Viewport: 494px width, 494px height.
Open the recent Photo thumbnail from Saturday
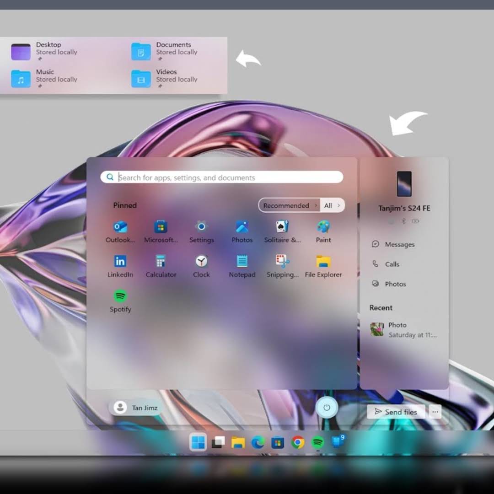(377, 329)
